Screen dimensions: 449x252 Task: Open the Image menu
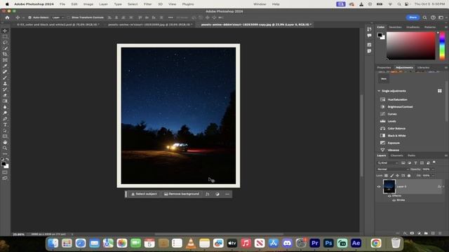88,4
